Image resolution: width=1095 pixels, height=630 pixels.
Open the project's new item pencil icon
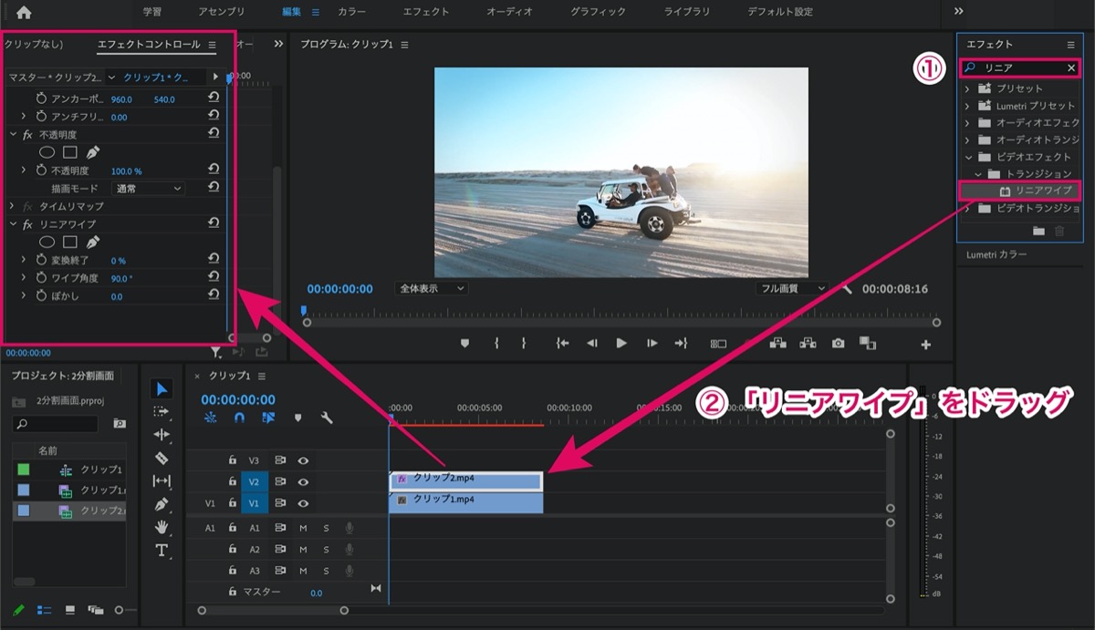18,609
